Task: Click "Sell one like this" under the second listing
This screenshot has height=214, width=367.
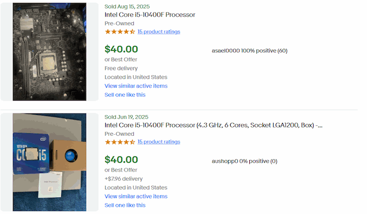Action: coord(125,205)
